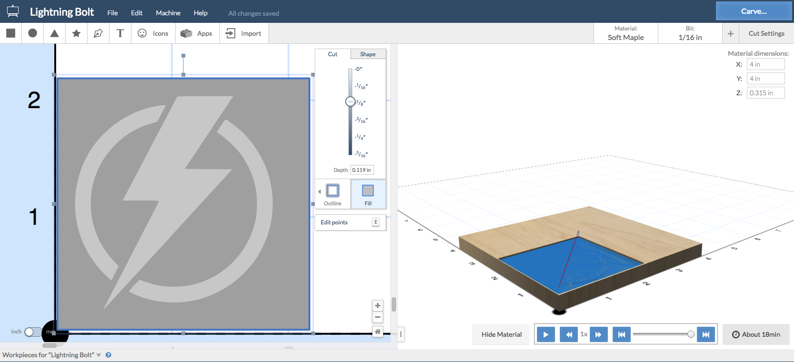The height and width of the screenshot is (362, 794).
Task: Speed up the simulation
Action: click(598, 334)
